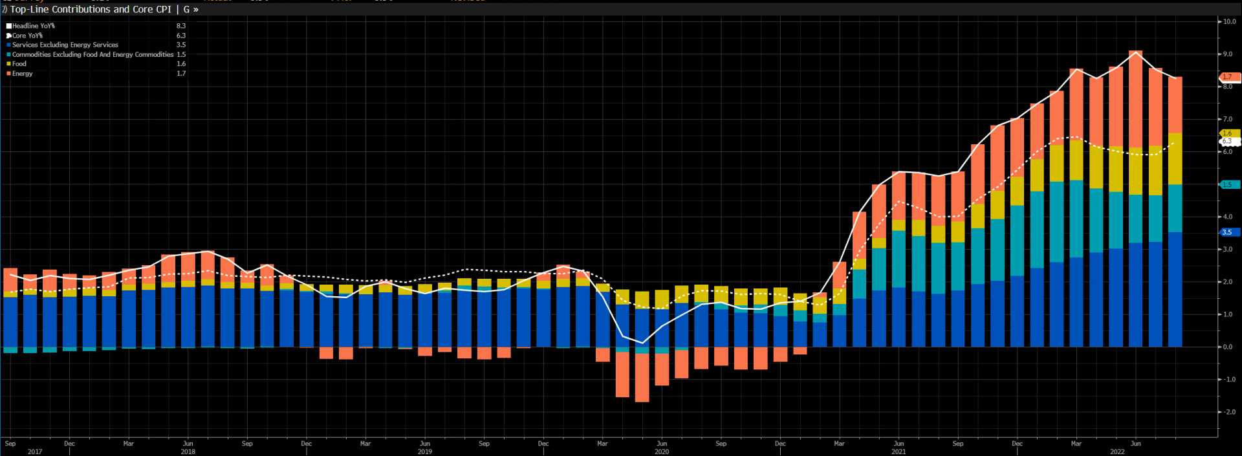
Task: Click the June 2022 peak bar
Action: click(x=1135, y=194)
